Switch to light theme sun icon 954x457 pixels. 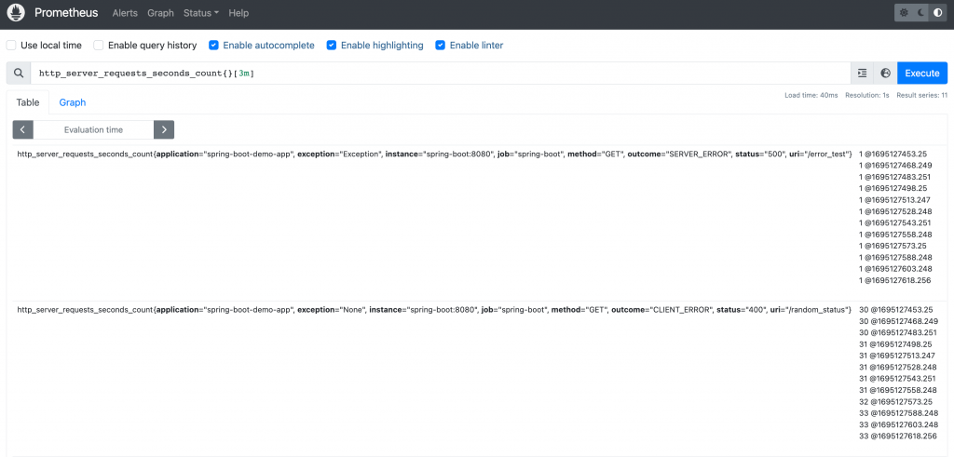904,13
